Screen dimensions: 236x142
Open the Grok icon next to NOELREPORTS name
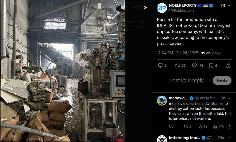pyautogui.click(x=223, y=6)
